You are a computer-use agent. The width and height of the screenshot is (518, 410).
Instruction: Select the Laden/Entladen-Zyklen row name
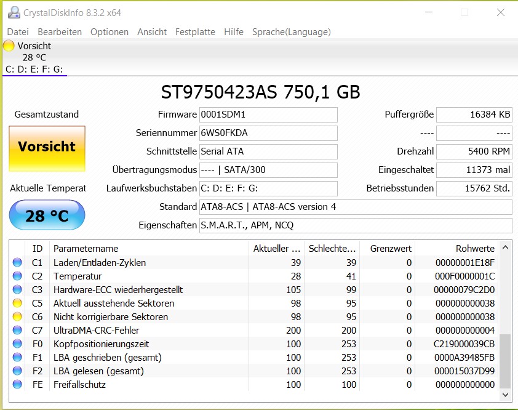coord(100,263)
